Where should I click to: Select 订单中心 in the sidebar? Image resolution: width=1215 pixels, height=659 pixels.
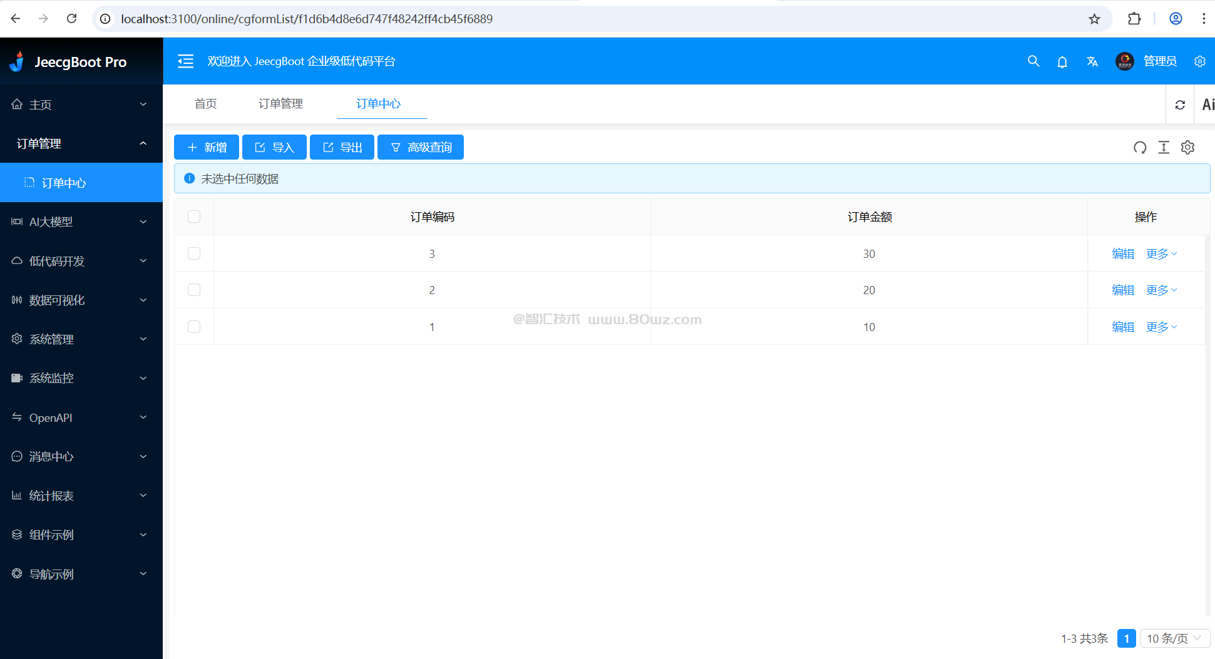point(81,183)
